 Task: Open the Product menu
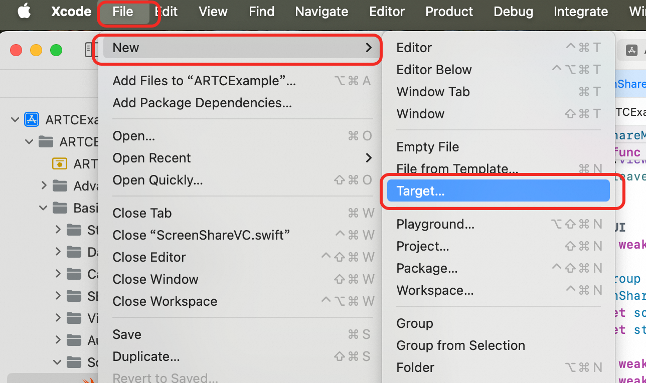[449, 12]
